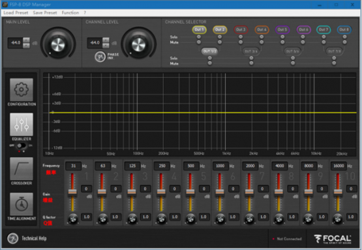Click the Q factor knob for band 1
This screenshot has width=362, height=250.
click(x=73, y=219)
